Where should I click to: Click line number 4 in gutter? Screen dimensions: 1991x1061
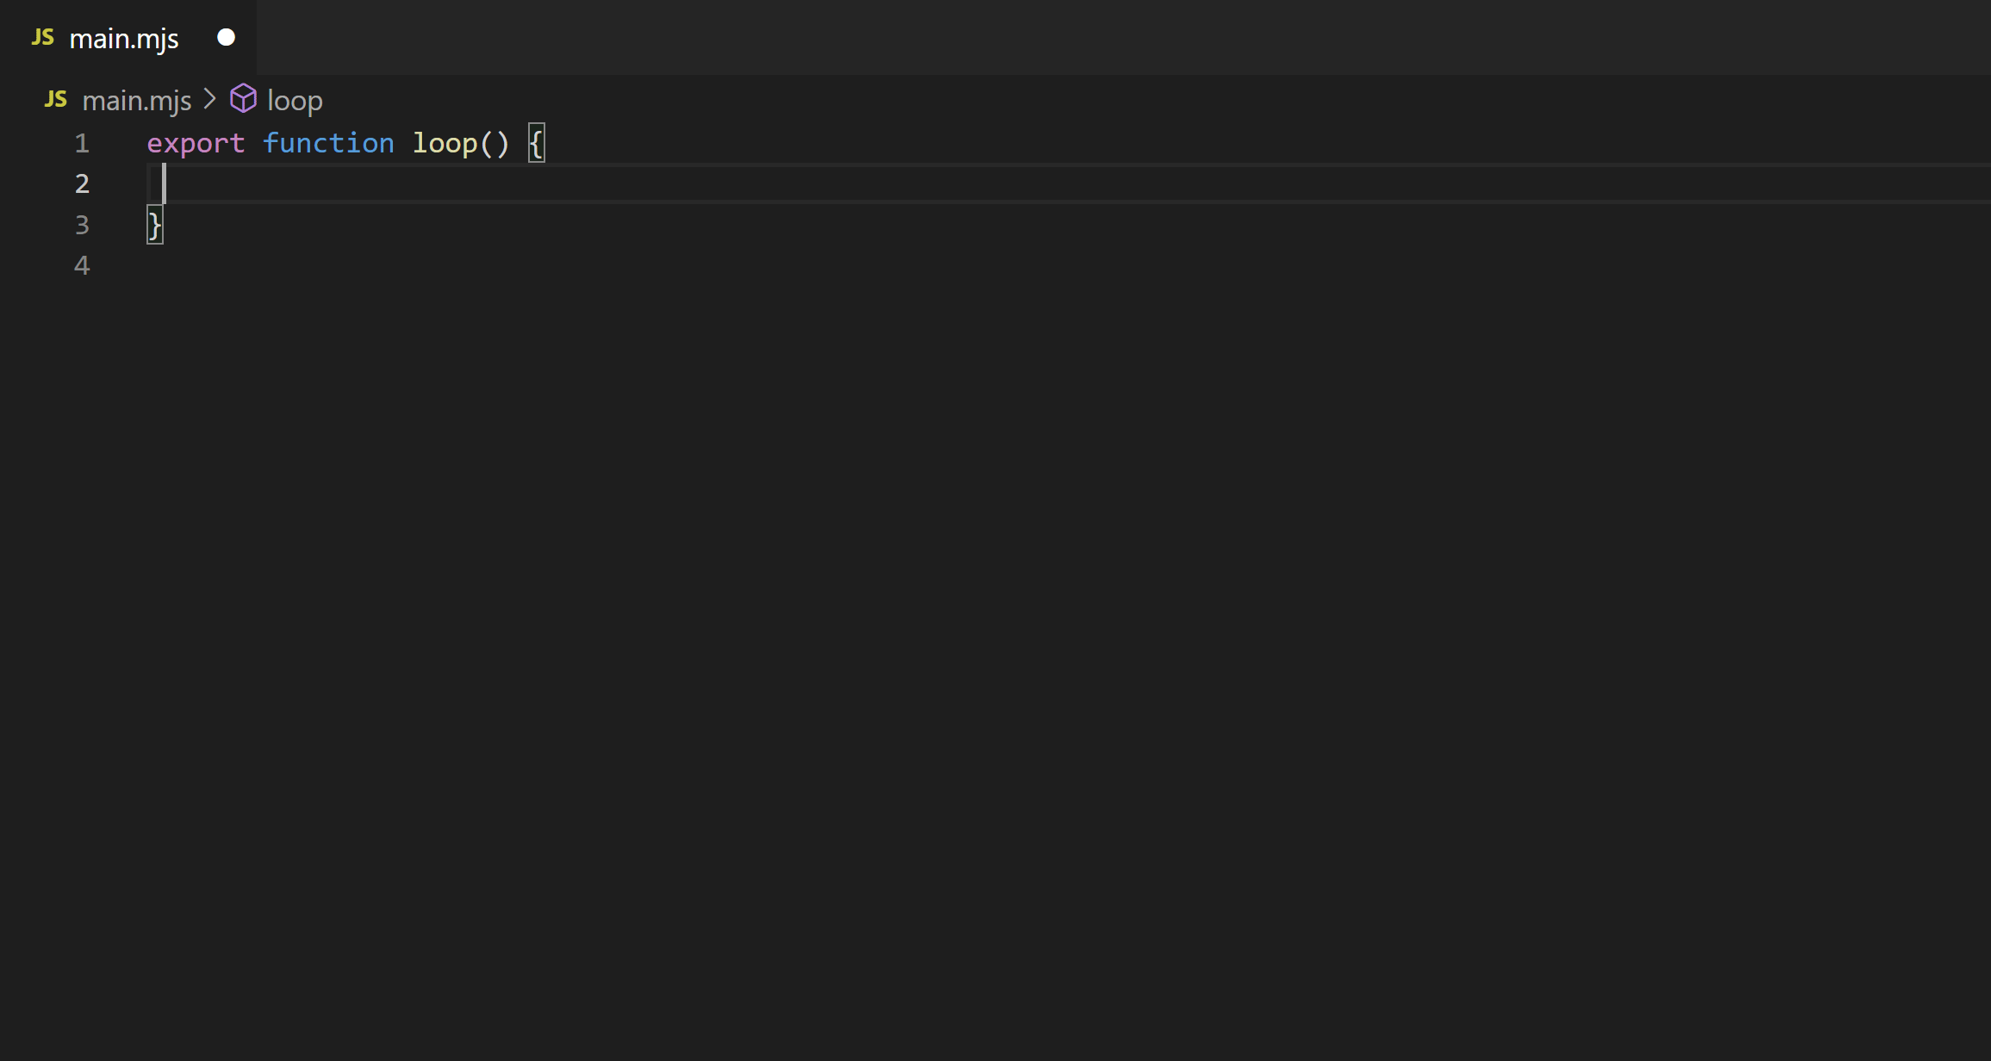pyautogui.click(x=82, y=265)
